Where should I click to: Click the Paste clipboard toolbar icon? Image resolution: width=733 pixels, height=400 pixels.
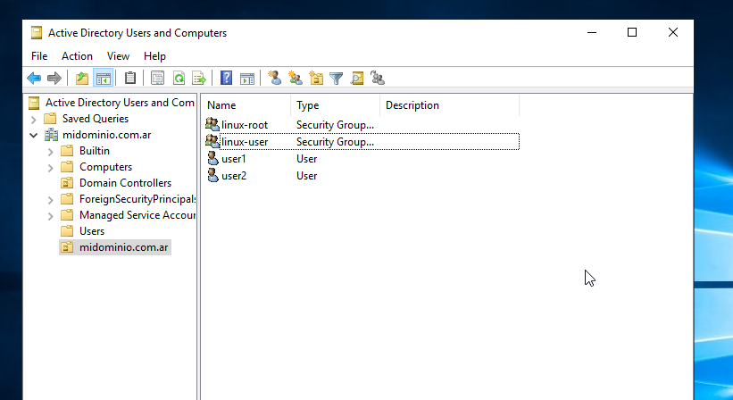coord(130,78)
